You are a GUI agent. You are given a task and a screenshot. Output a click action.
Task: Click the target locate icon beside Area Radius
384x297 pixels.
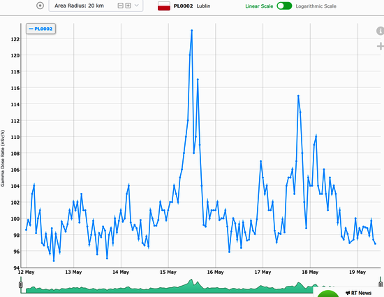[x=40, y=6]
